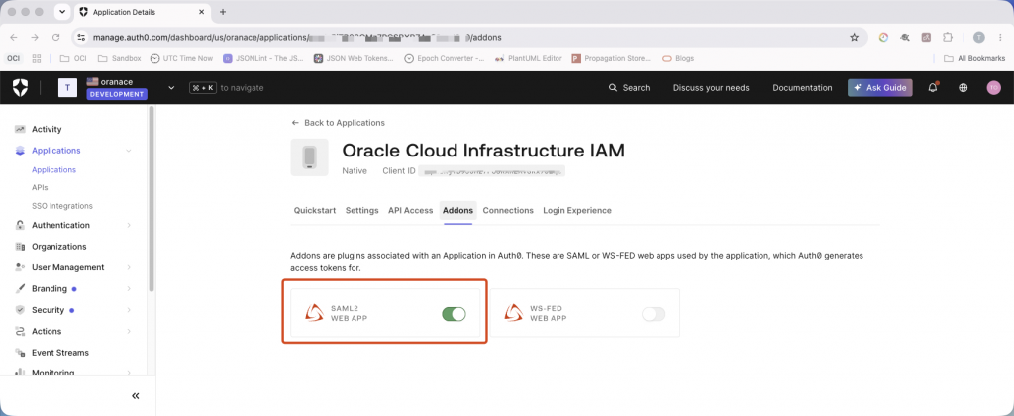The image size is (1014, 416).
Task: Go back in browser history
Action: click(14, 37)
